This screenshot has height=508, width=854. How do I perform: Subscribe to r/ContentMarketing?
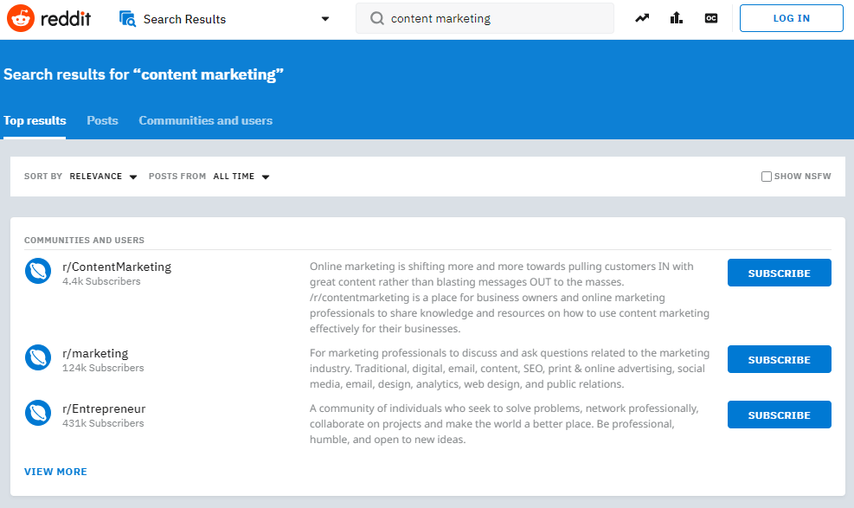click(779, 273)
